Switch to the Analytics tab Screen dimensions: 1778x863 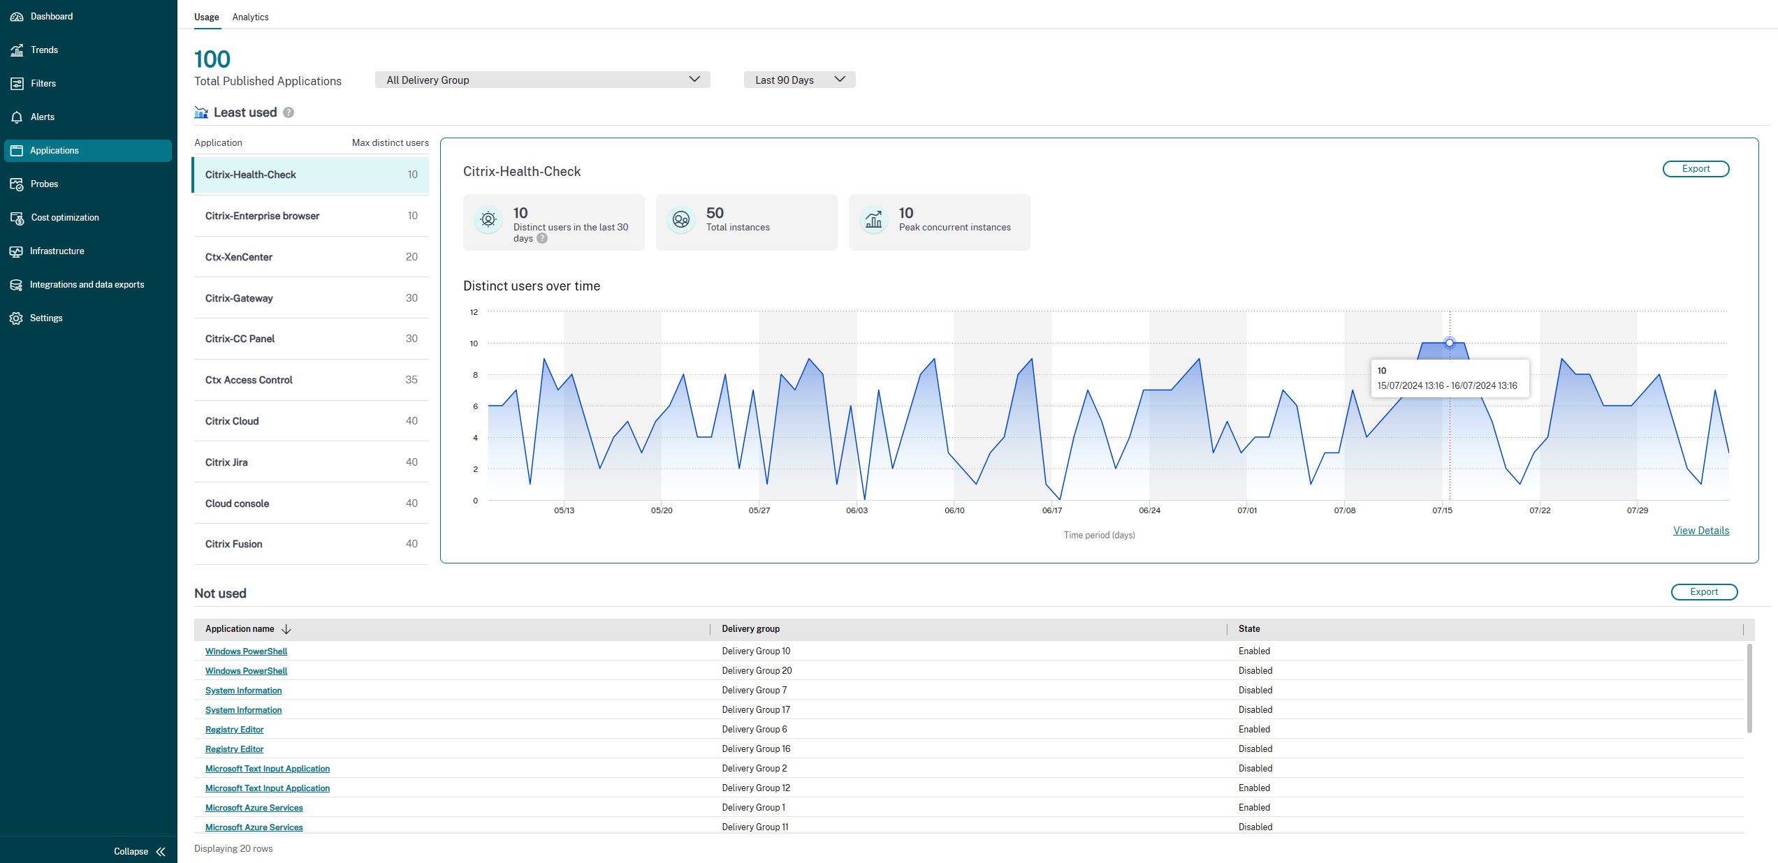coord(250,17)
